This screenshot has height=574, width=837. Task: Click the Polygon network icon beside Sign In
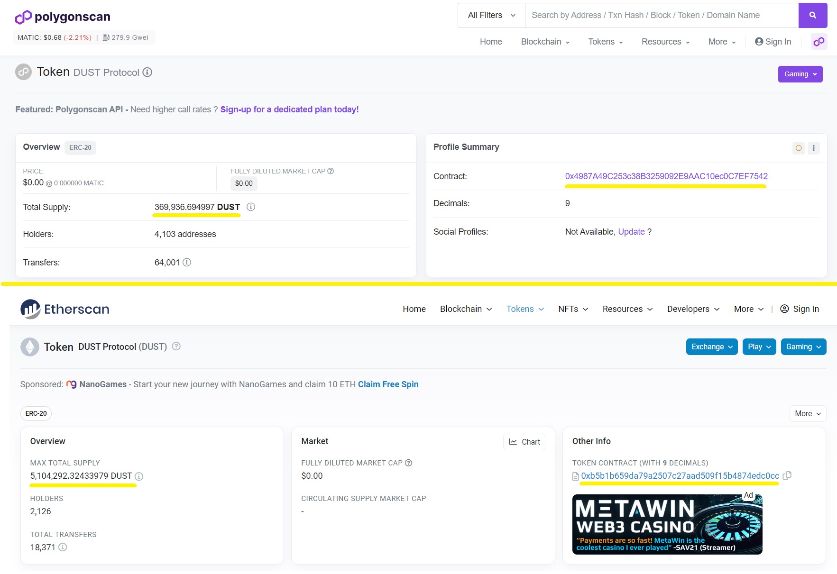click(819, 42)
